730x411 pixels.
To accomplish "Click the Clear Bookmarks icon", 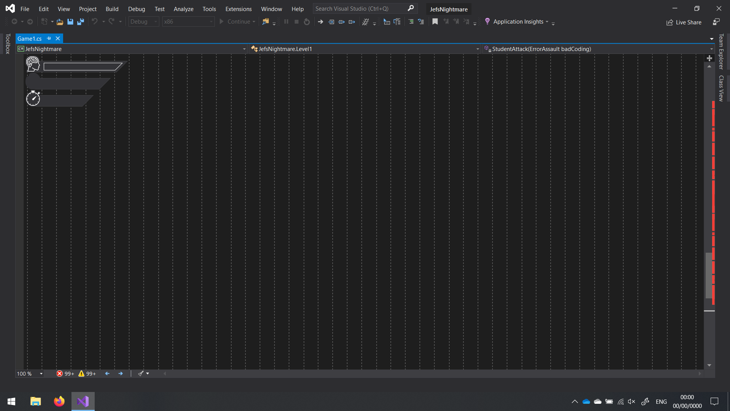I will [467, 22].
